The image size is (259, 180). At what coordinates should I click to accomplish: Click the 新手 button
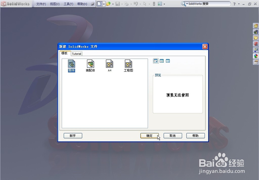click(x=73, y=136)
